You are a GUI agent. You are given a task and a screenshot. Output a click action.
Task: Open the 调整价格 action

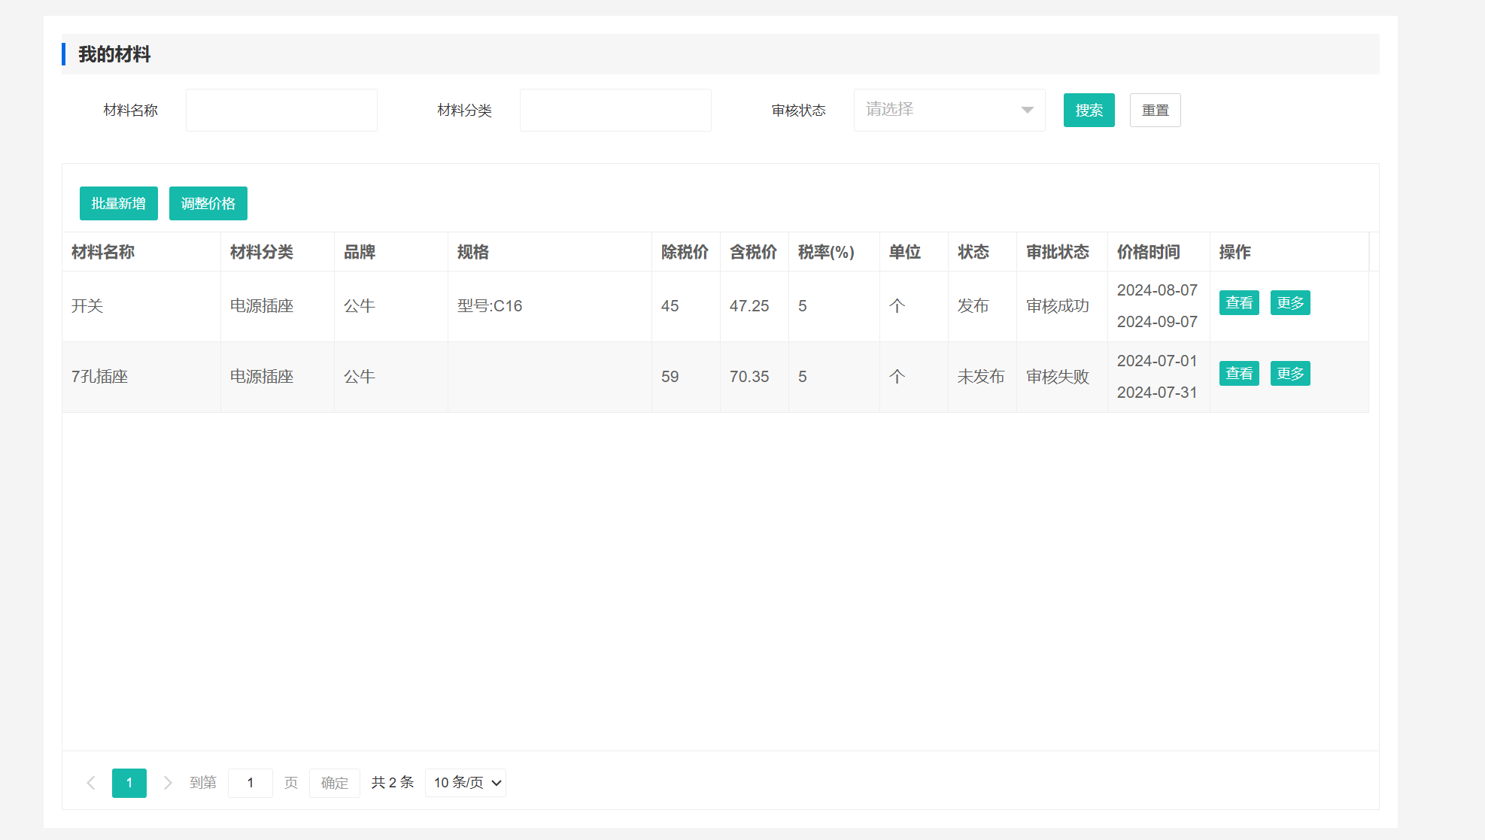click(208, 204)
